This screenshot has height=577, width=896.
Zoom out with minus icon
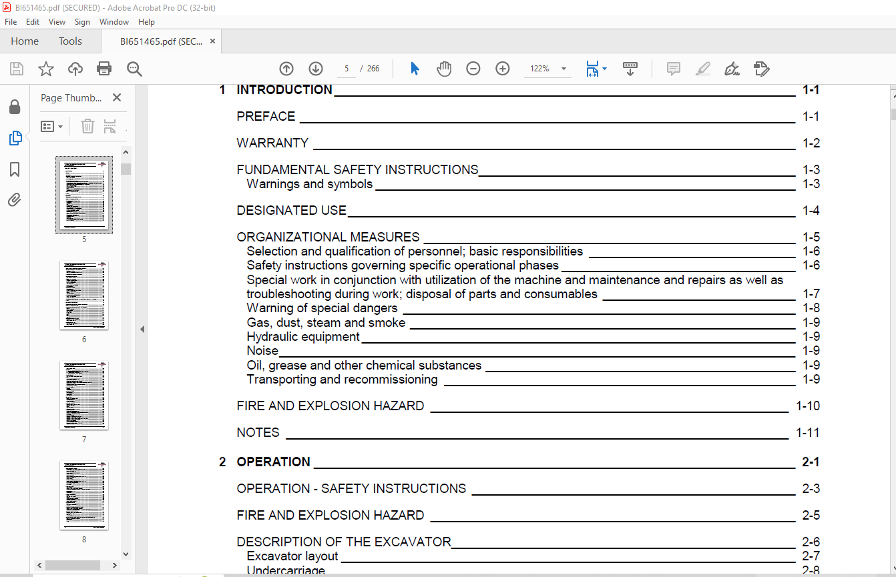tap(473, 69)
